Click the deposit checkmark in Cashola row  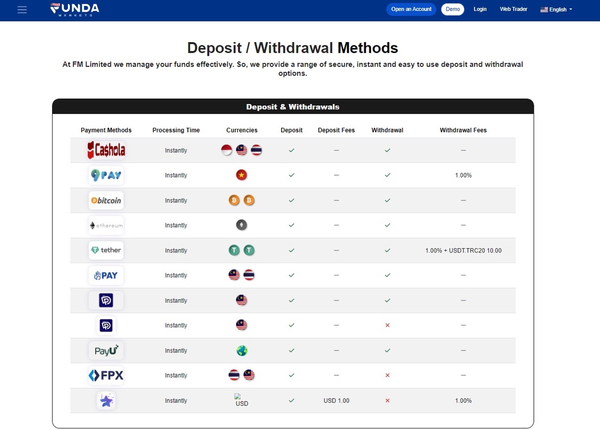292,150
